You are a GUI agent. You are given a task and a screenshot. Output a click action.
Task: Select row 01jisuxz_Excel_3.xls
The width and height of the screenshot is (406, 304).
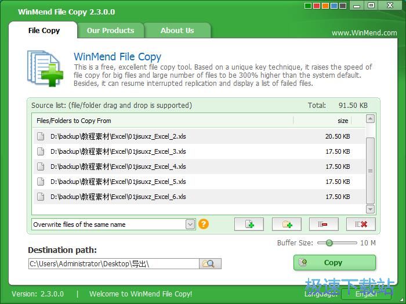[x=199, y=151]
